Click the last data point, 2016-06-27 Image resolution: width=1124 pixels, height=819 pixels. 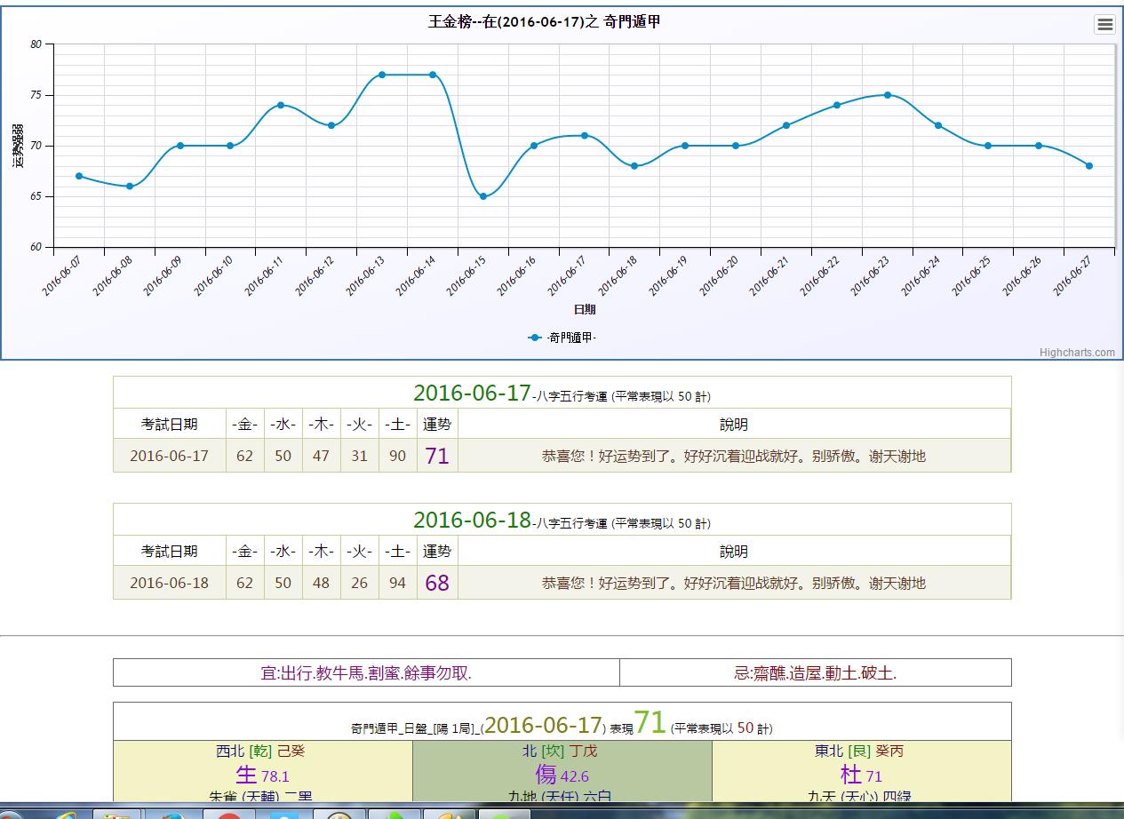click(1089, 166)
